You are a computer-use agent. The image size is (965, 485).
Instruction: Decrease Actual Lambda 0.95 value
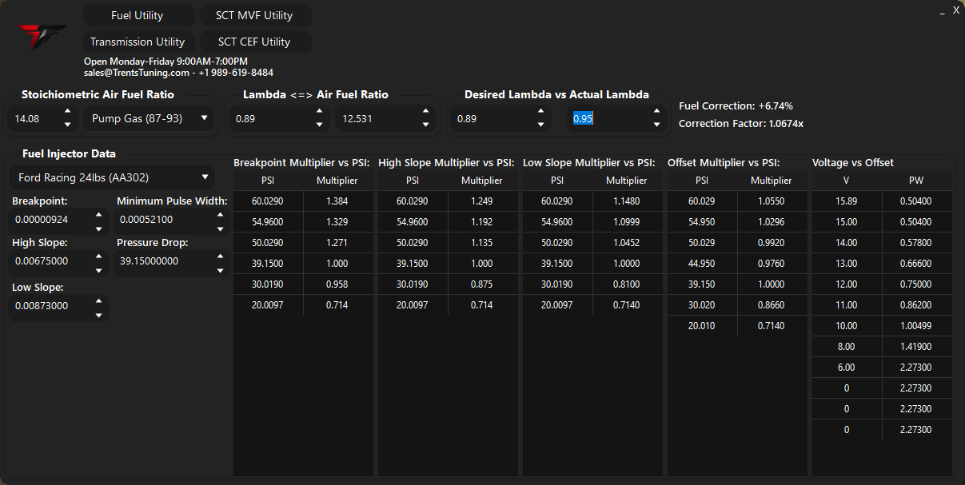656,125
